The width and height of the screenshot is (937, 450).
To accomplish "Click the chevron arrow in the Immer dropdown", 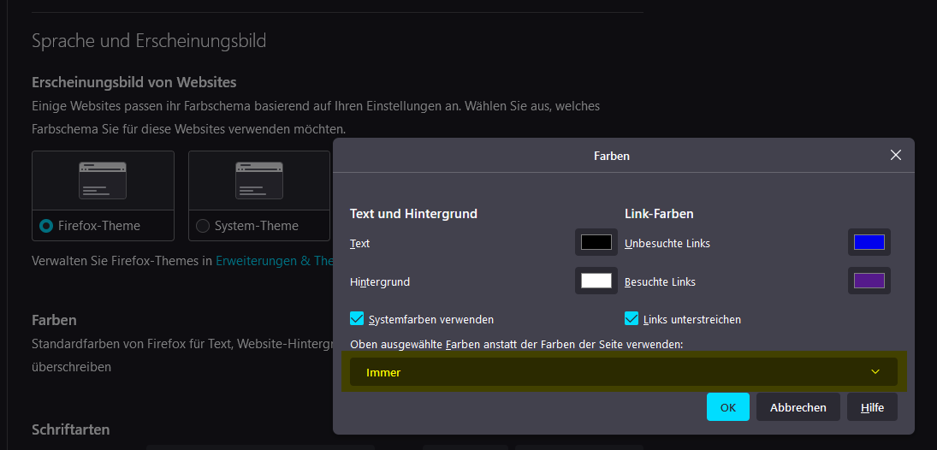I will [x=875, y=372].
